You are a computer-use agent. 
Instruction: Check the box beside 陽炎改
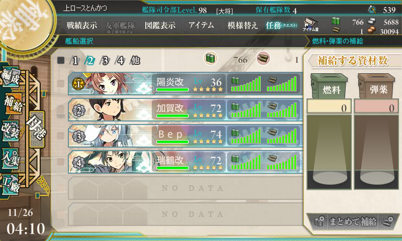tap(61, 83)
